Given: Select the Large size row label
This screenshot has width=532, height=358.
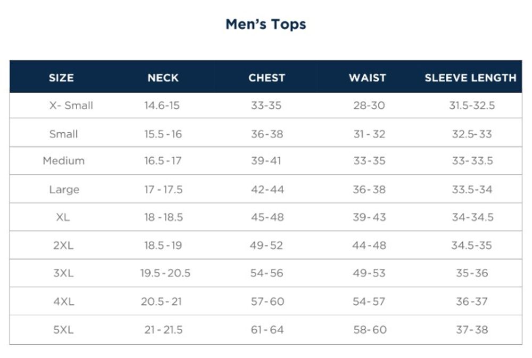Looking at the screenshot, I should point(64,190).
